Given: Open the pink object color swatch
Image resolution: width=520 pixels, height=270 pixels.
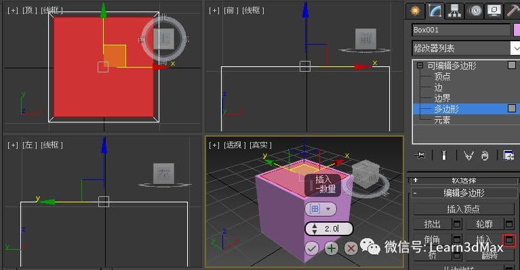Looking at the screenshot, I should coord(517,30).
